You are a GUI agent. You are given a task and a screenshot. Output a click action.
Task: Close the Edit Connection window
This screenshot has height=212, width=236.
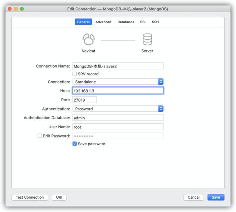(10, 9)
